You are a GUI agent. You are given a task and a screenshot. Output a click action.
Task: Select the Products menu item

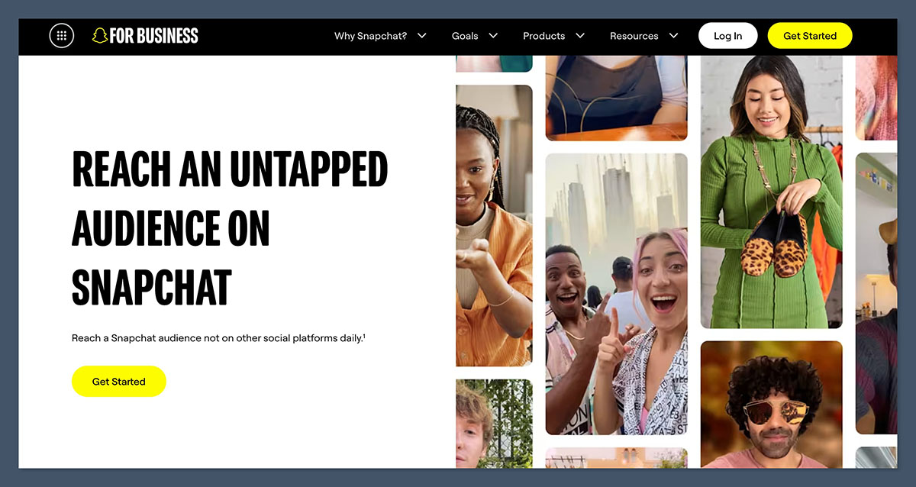[x=543, y=35]
